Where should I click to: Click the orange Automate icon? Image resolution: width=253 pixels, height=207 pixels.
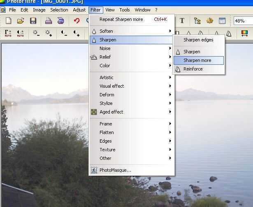[x=209, y=20]
